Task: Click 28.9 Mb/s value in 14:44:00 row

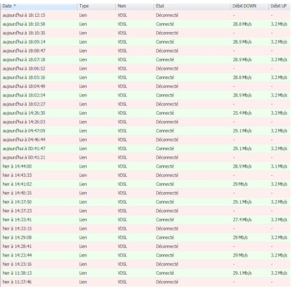Action: 242,166
